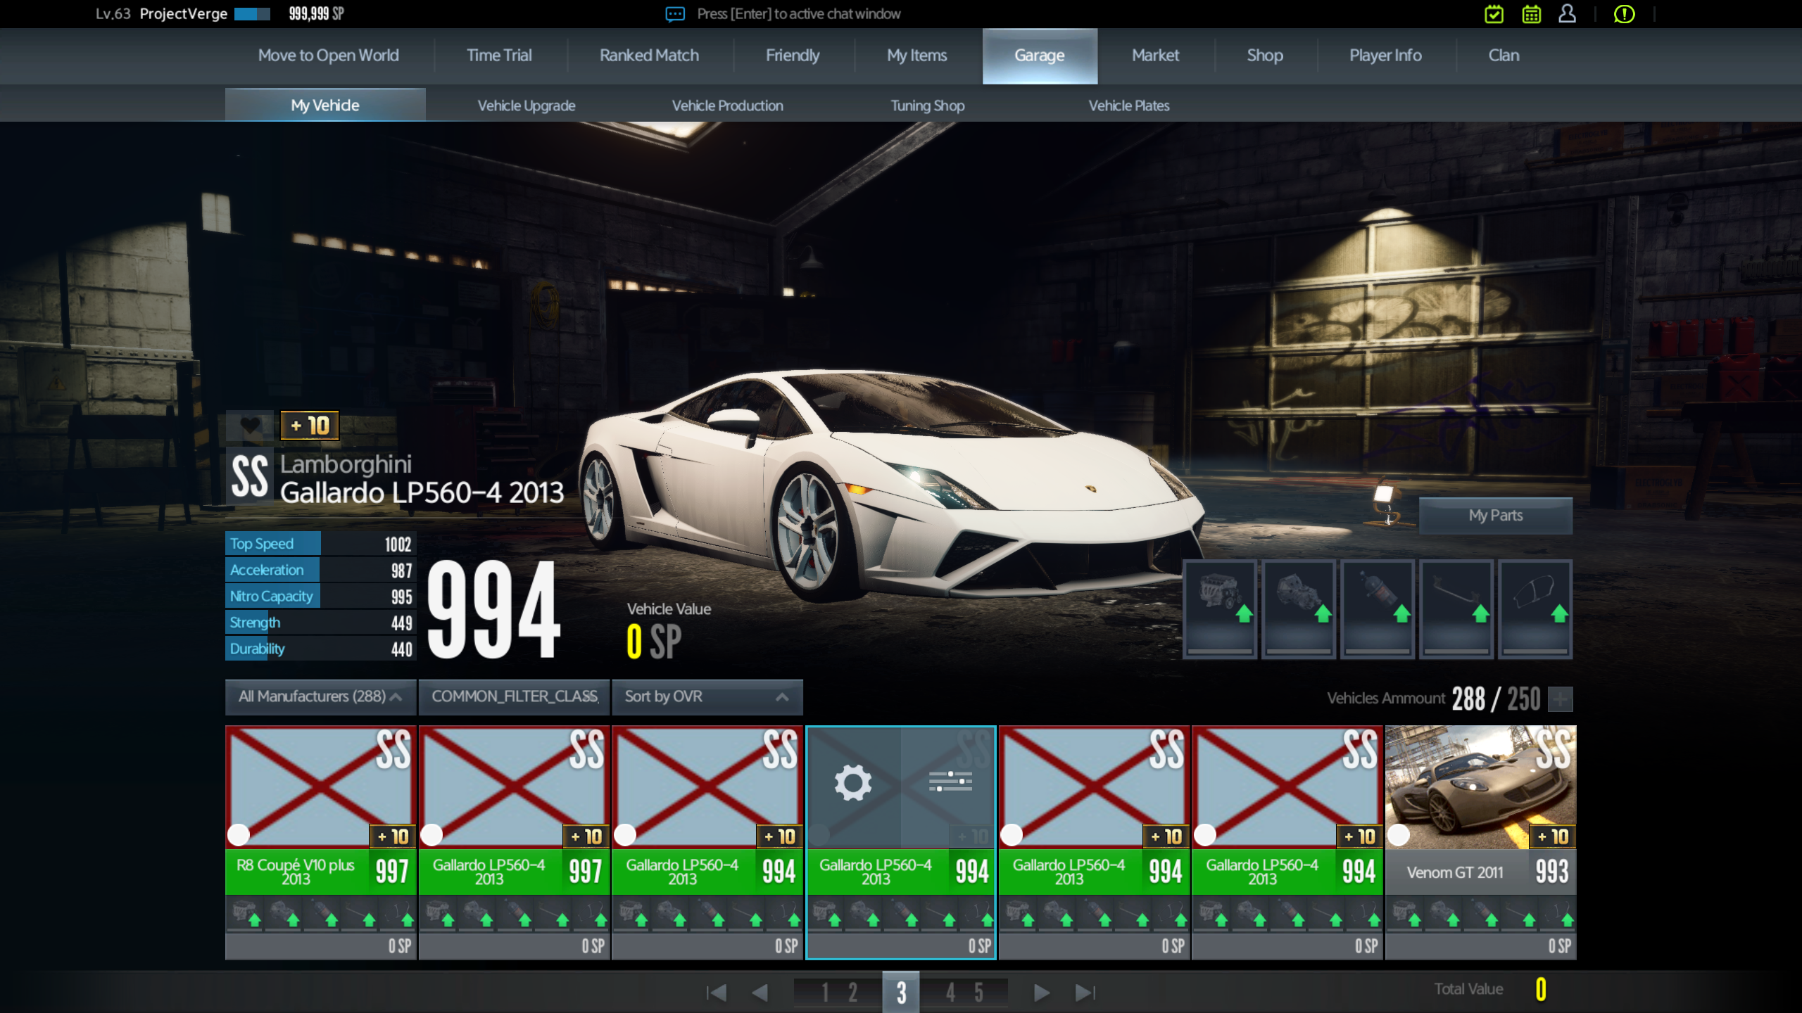The width and height of the screenshot is (1802, 1013).
Task: Select the engine part slot
Action: coord(1221,609)
